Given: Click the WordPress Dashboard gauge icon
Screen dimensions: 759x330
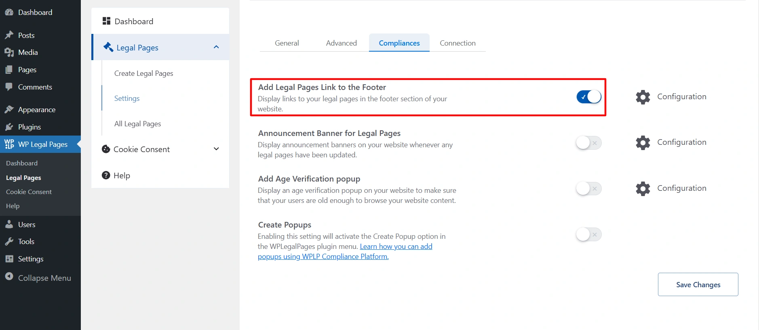Looking at the screenshot, I should click(9, 13).
